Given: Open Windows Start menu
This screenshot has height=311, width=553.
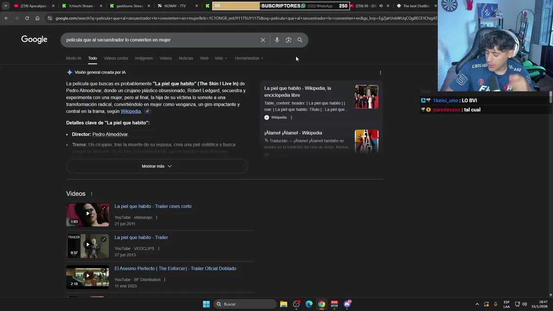Looking at the screenshot, I should click(x=206, y=304).
